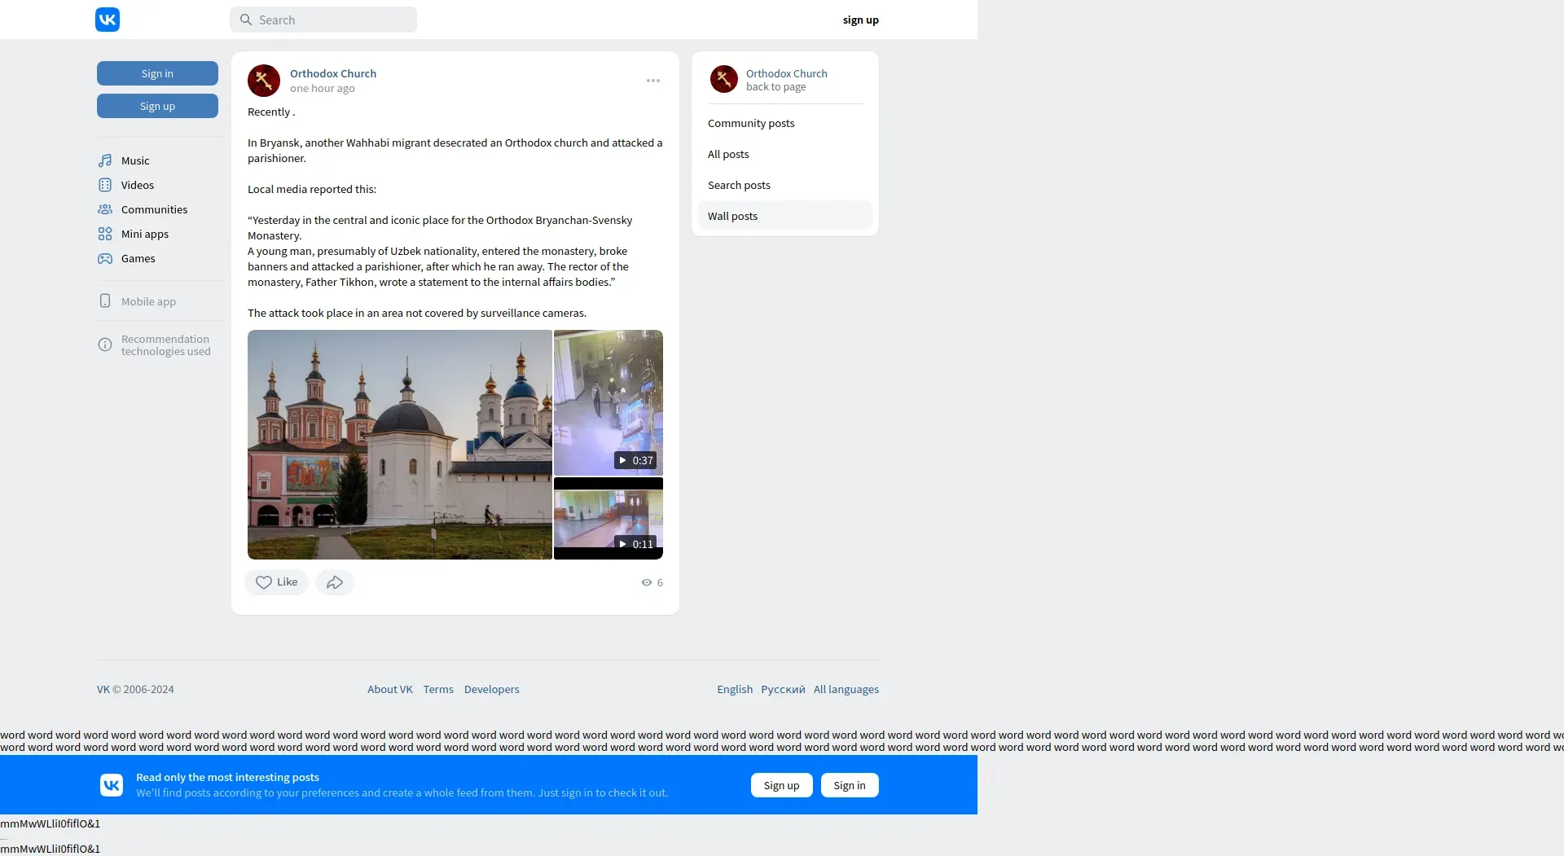
Task: Click the Sign up button in the sidebar
Action: pos(157,106)
